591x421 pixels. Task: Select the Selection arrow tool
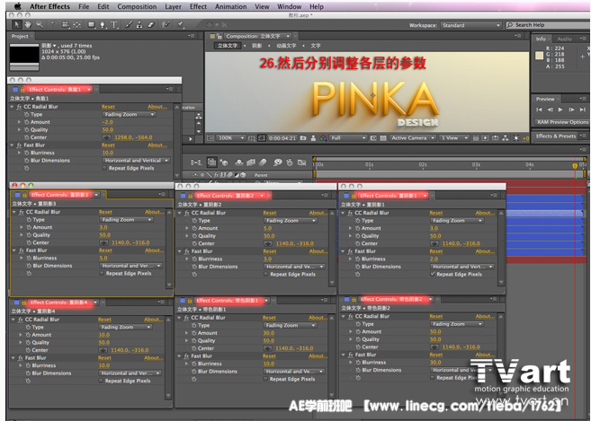tap(16, 24)
